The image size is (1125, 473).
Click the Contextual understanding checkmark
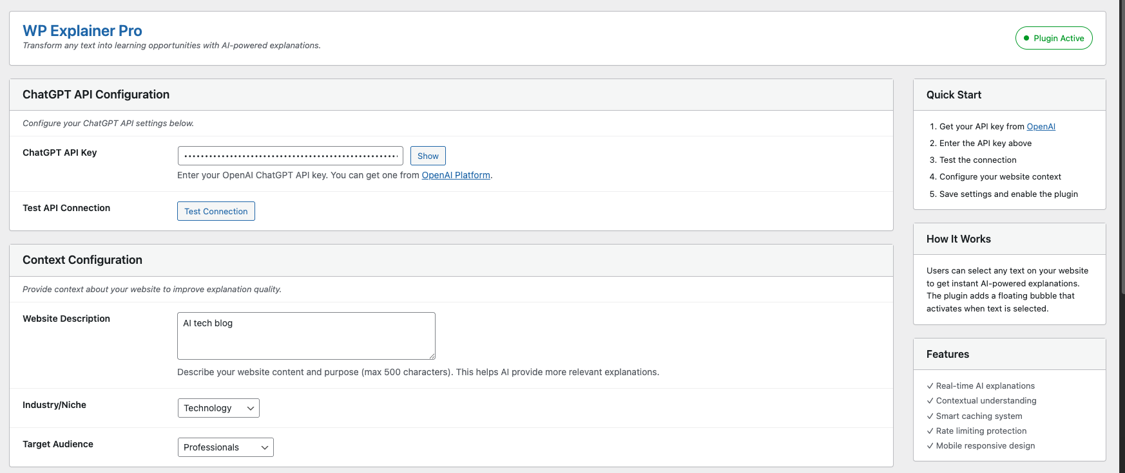pyautogui.click(x=930, y=401)
